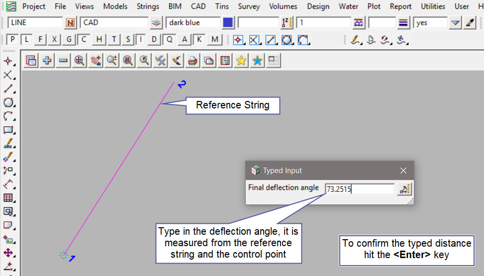Image resolution: width=484 pixels, height=276 pixels.
Task: Click the yellow star icon
Action: pyautogui.click(x=241, y=61)
